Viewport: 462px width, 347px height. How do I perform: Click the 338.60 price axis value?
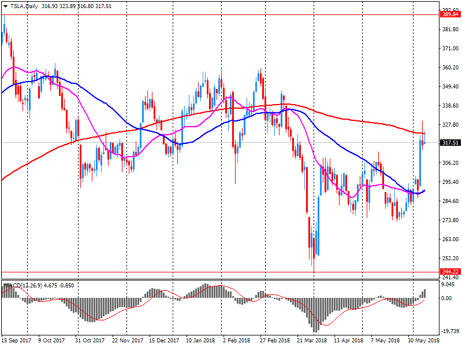(x=449, y=106)
